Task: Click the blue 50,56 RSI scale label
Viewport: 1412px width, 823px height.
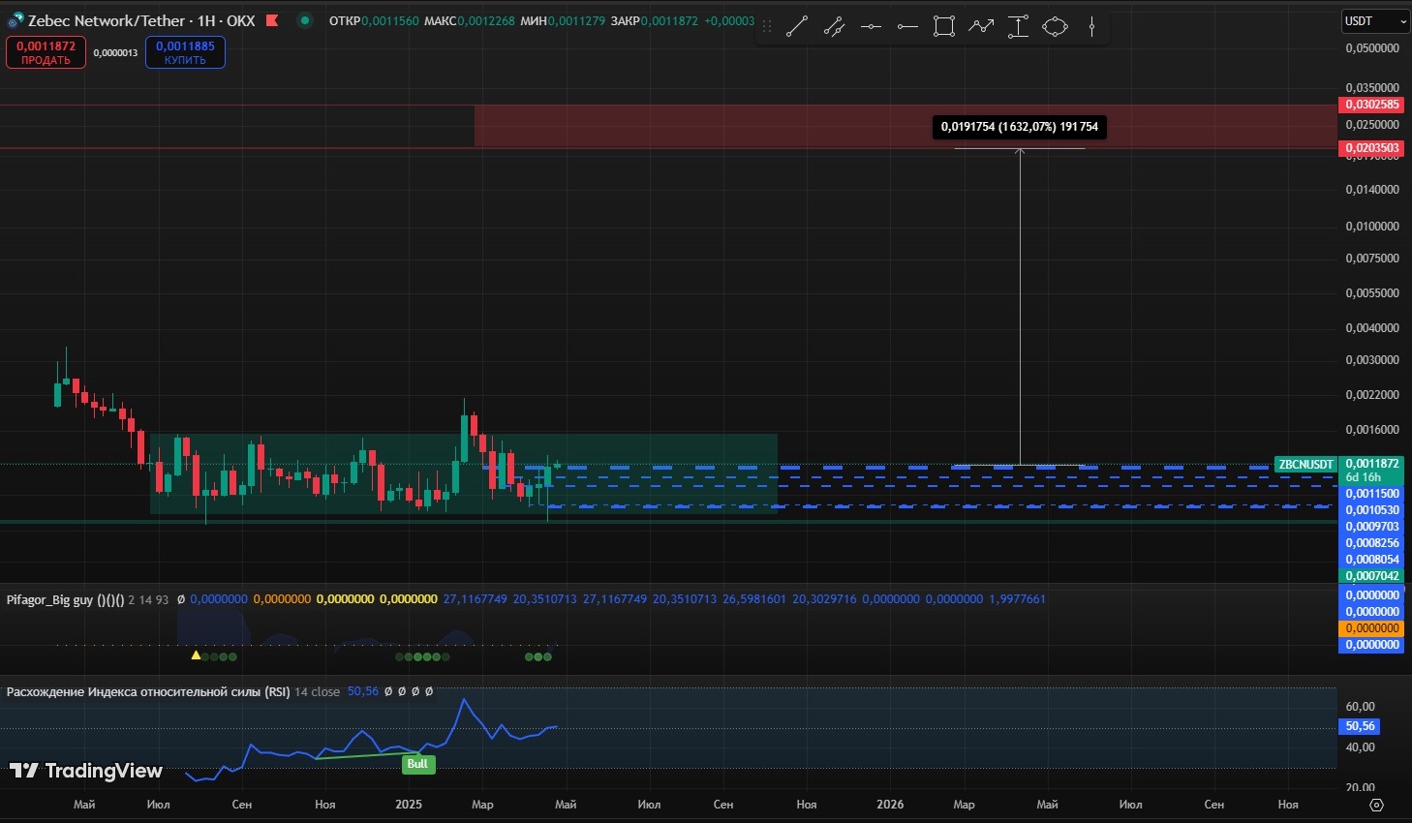Action: [x=1361, y=726]
